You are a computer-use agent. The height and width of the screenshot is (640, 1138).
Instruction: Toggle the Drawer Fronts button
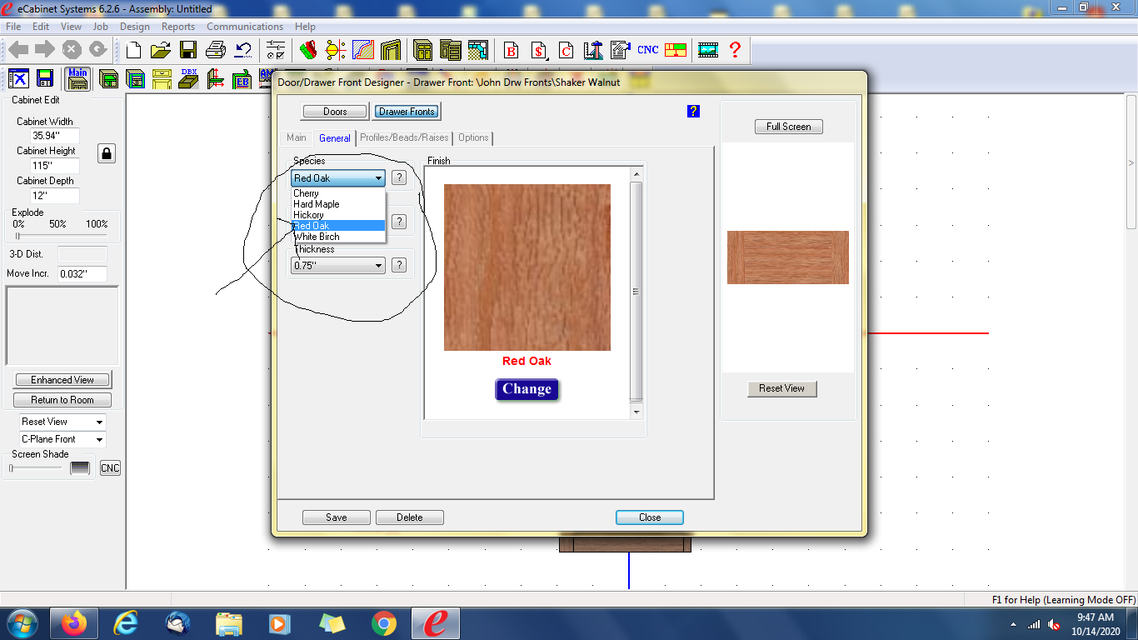click(407, 112)
